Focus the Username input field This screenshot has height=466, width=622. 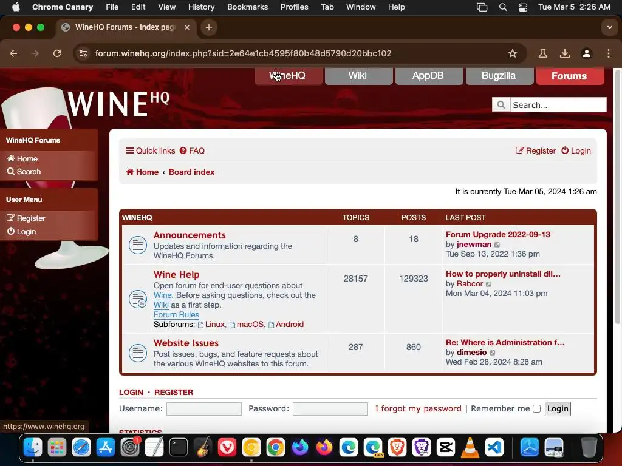point(204,408)
